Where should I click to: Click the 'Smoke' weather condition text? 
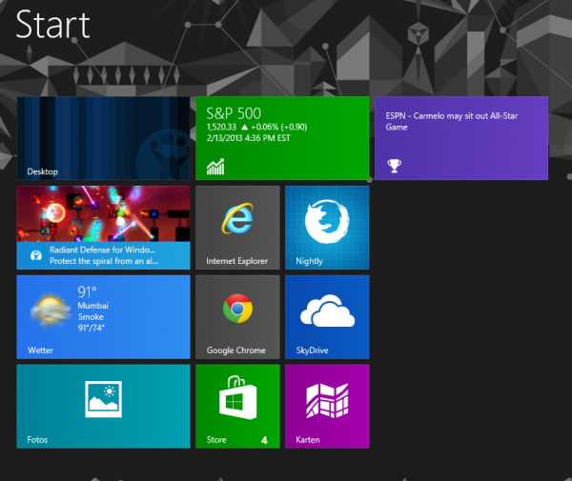(91, 316)
